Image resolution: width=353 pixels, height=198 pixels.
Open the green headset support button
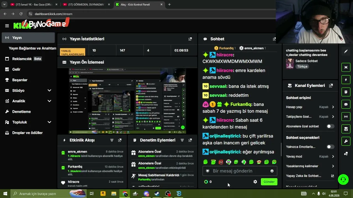point(343,180)
